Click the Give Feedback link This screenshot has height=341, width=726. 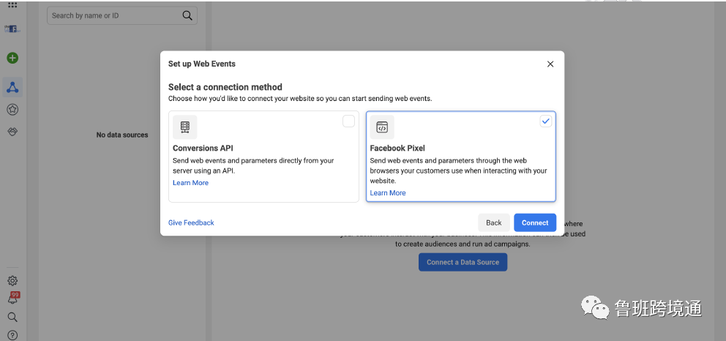point(191,222)
